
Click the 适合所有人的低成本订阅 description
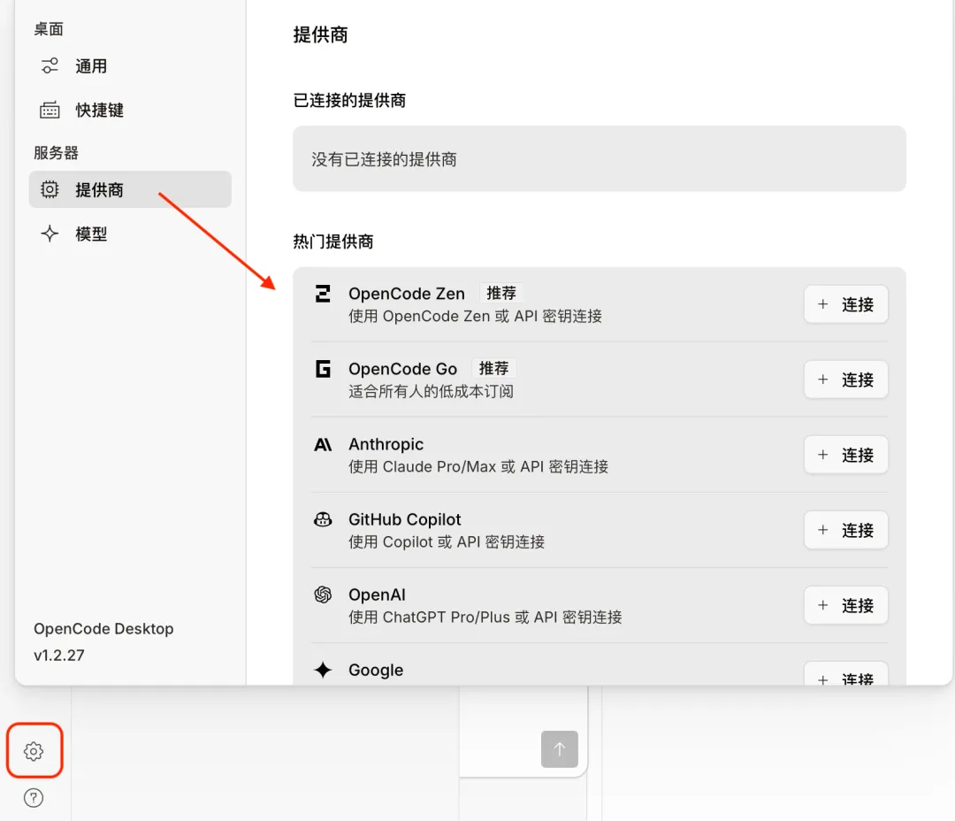(x=431, y=391)
